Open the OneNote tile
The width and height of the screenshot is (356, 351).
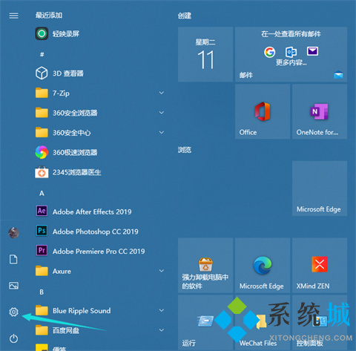320,111
